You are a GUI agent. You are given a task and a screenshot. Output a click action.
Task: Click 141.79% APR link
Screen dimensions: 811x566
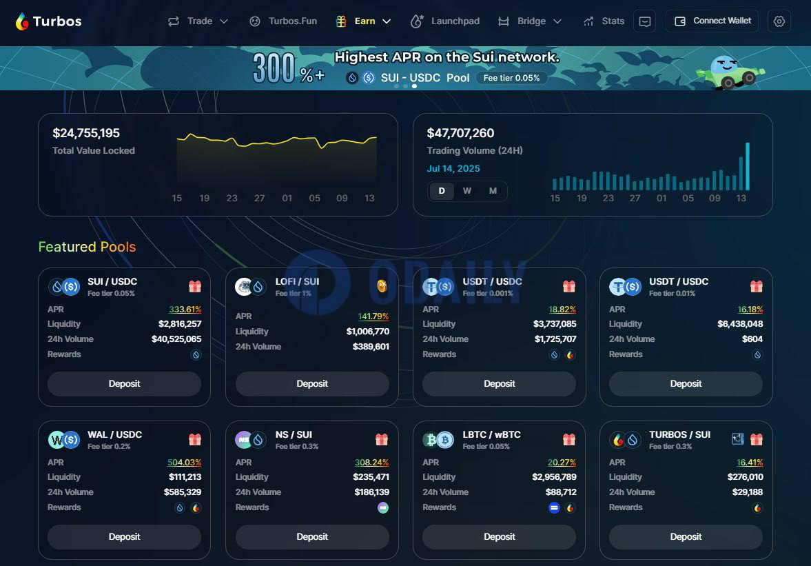[373, 316]
